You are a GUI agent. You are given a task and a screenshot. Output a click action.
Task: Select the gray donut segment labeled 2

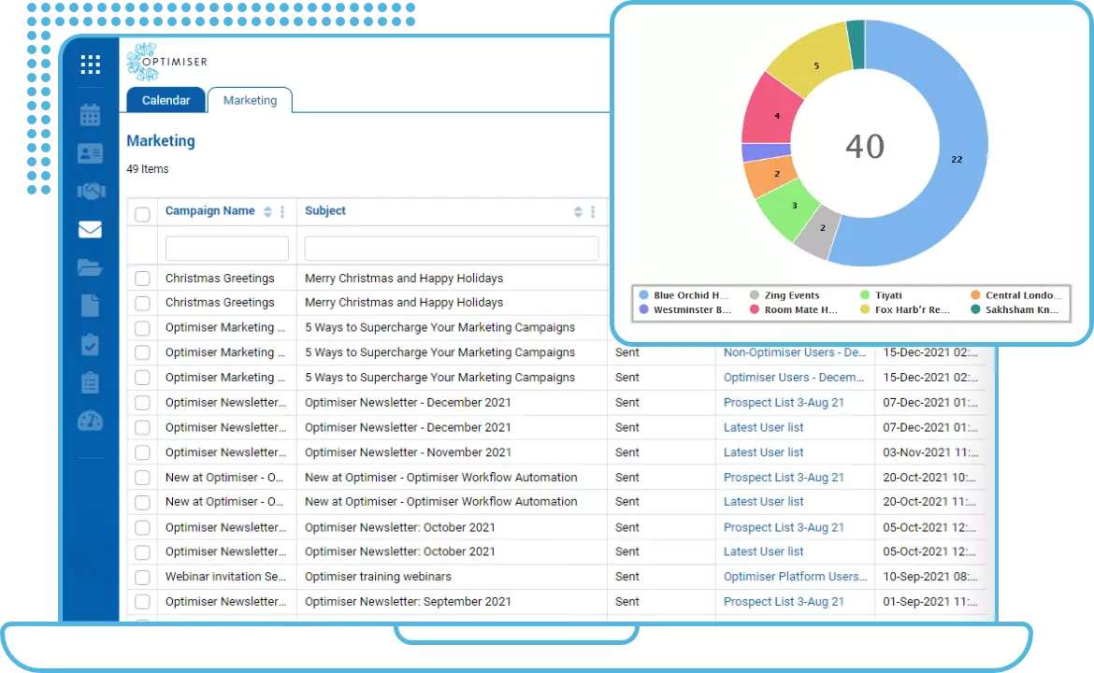(x=822, y=227)
